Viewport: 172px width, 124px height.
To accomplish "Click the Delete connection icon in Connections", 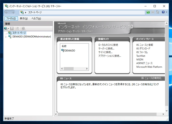I will click(24, 29).
